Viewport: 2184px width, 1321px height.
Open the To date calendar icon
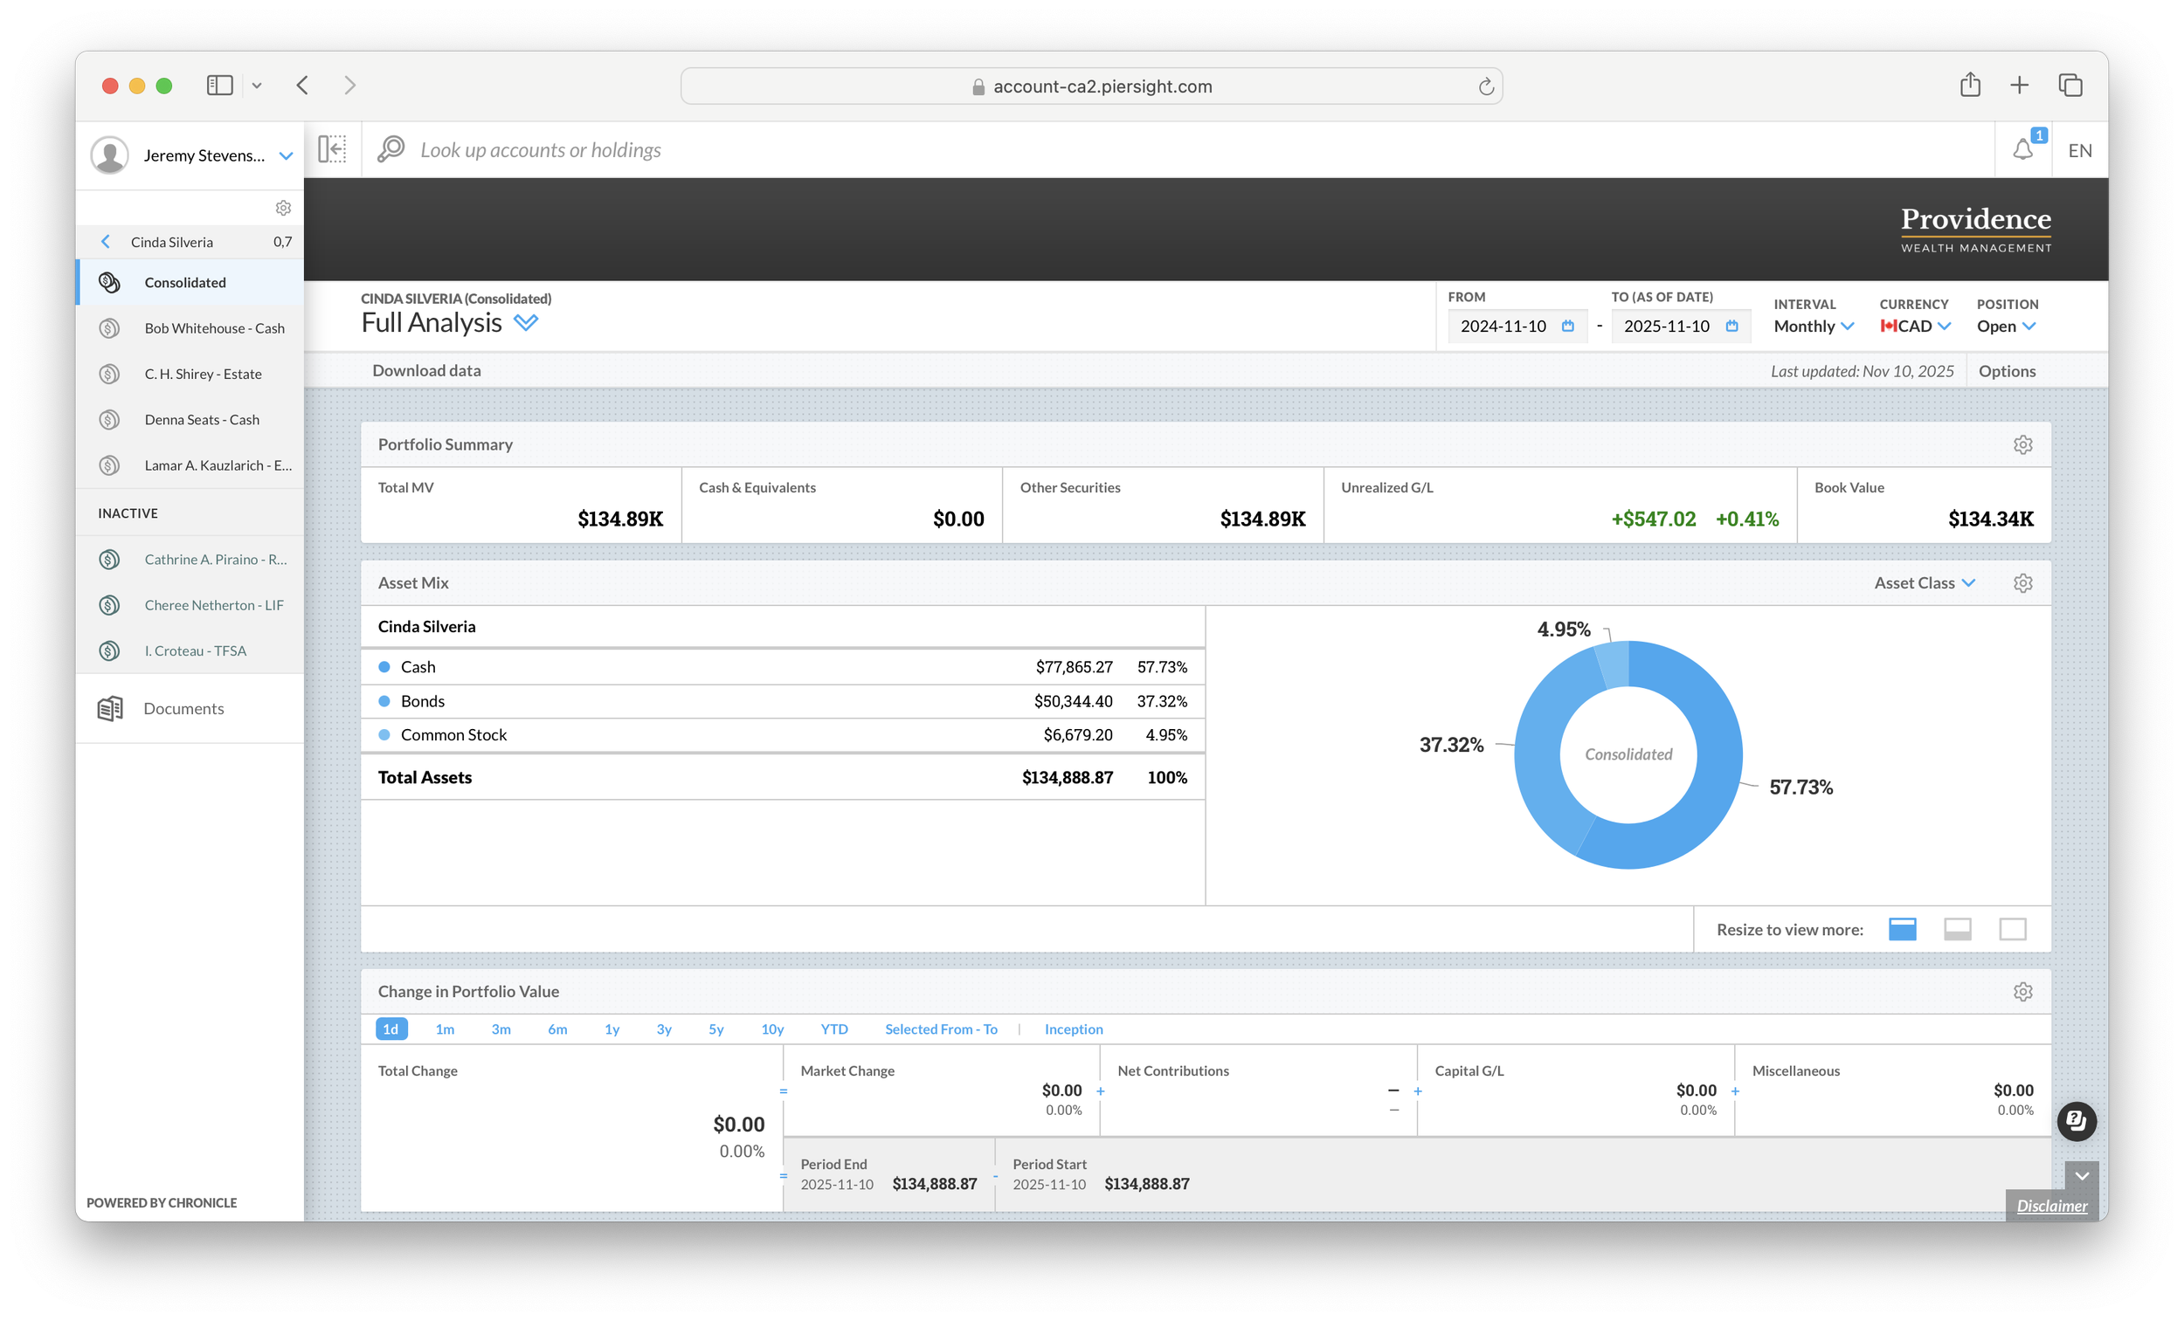(x=1731, y=326)
